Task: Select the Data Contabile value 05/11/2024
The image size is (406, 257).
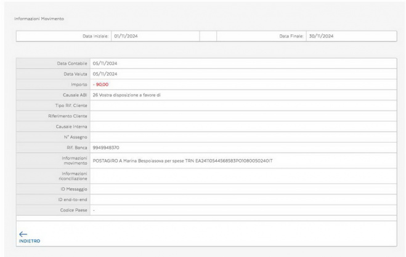Action: 105,63
